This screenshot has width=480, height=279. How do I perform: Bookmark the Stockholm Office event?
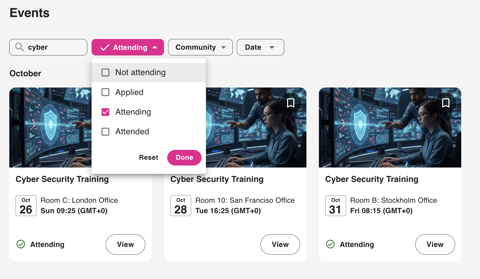click(446, 103)
